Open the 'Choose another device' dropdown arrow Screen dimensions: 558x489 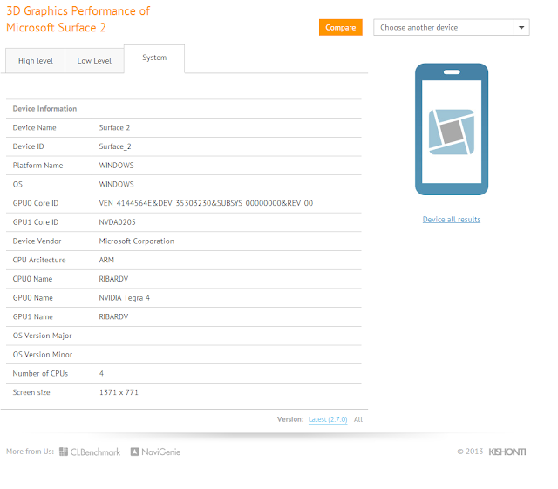click(521, 27)
